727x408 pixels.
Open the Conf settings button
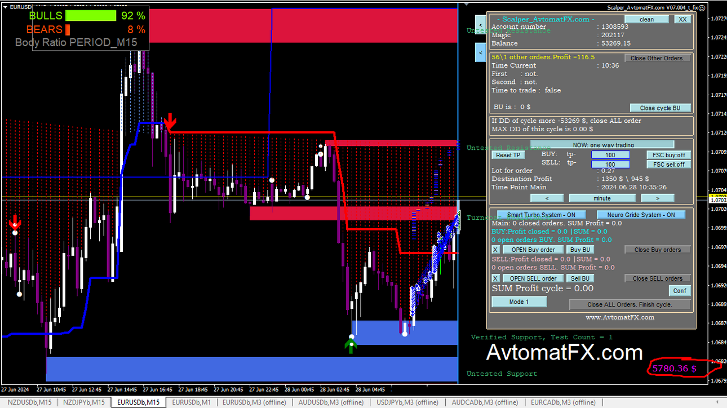(680, 291)
